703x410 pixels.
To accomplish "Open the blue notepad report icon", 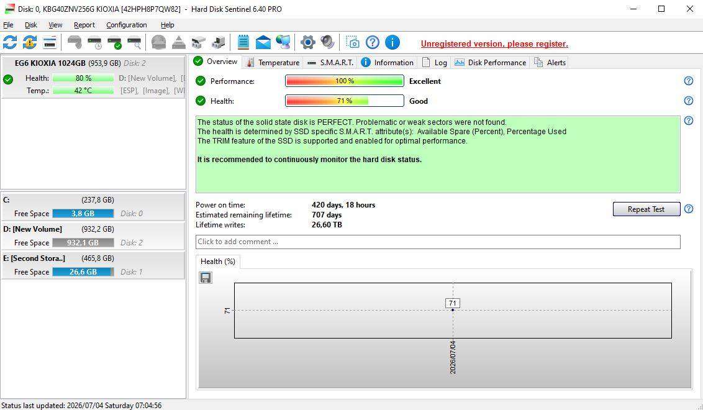I will (x=243, y=43).
